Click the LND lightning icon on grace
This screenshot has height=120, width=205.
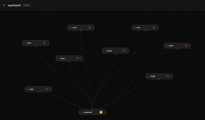[186, 45]
